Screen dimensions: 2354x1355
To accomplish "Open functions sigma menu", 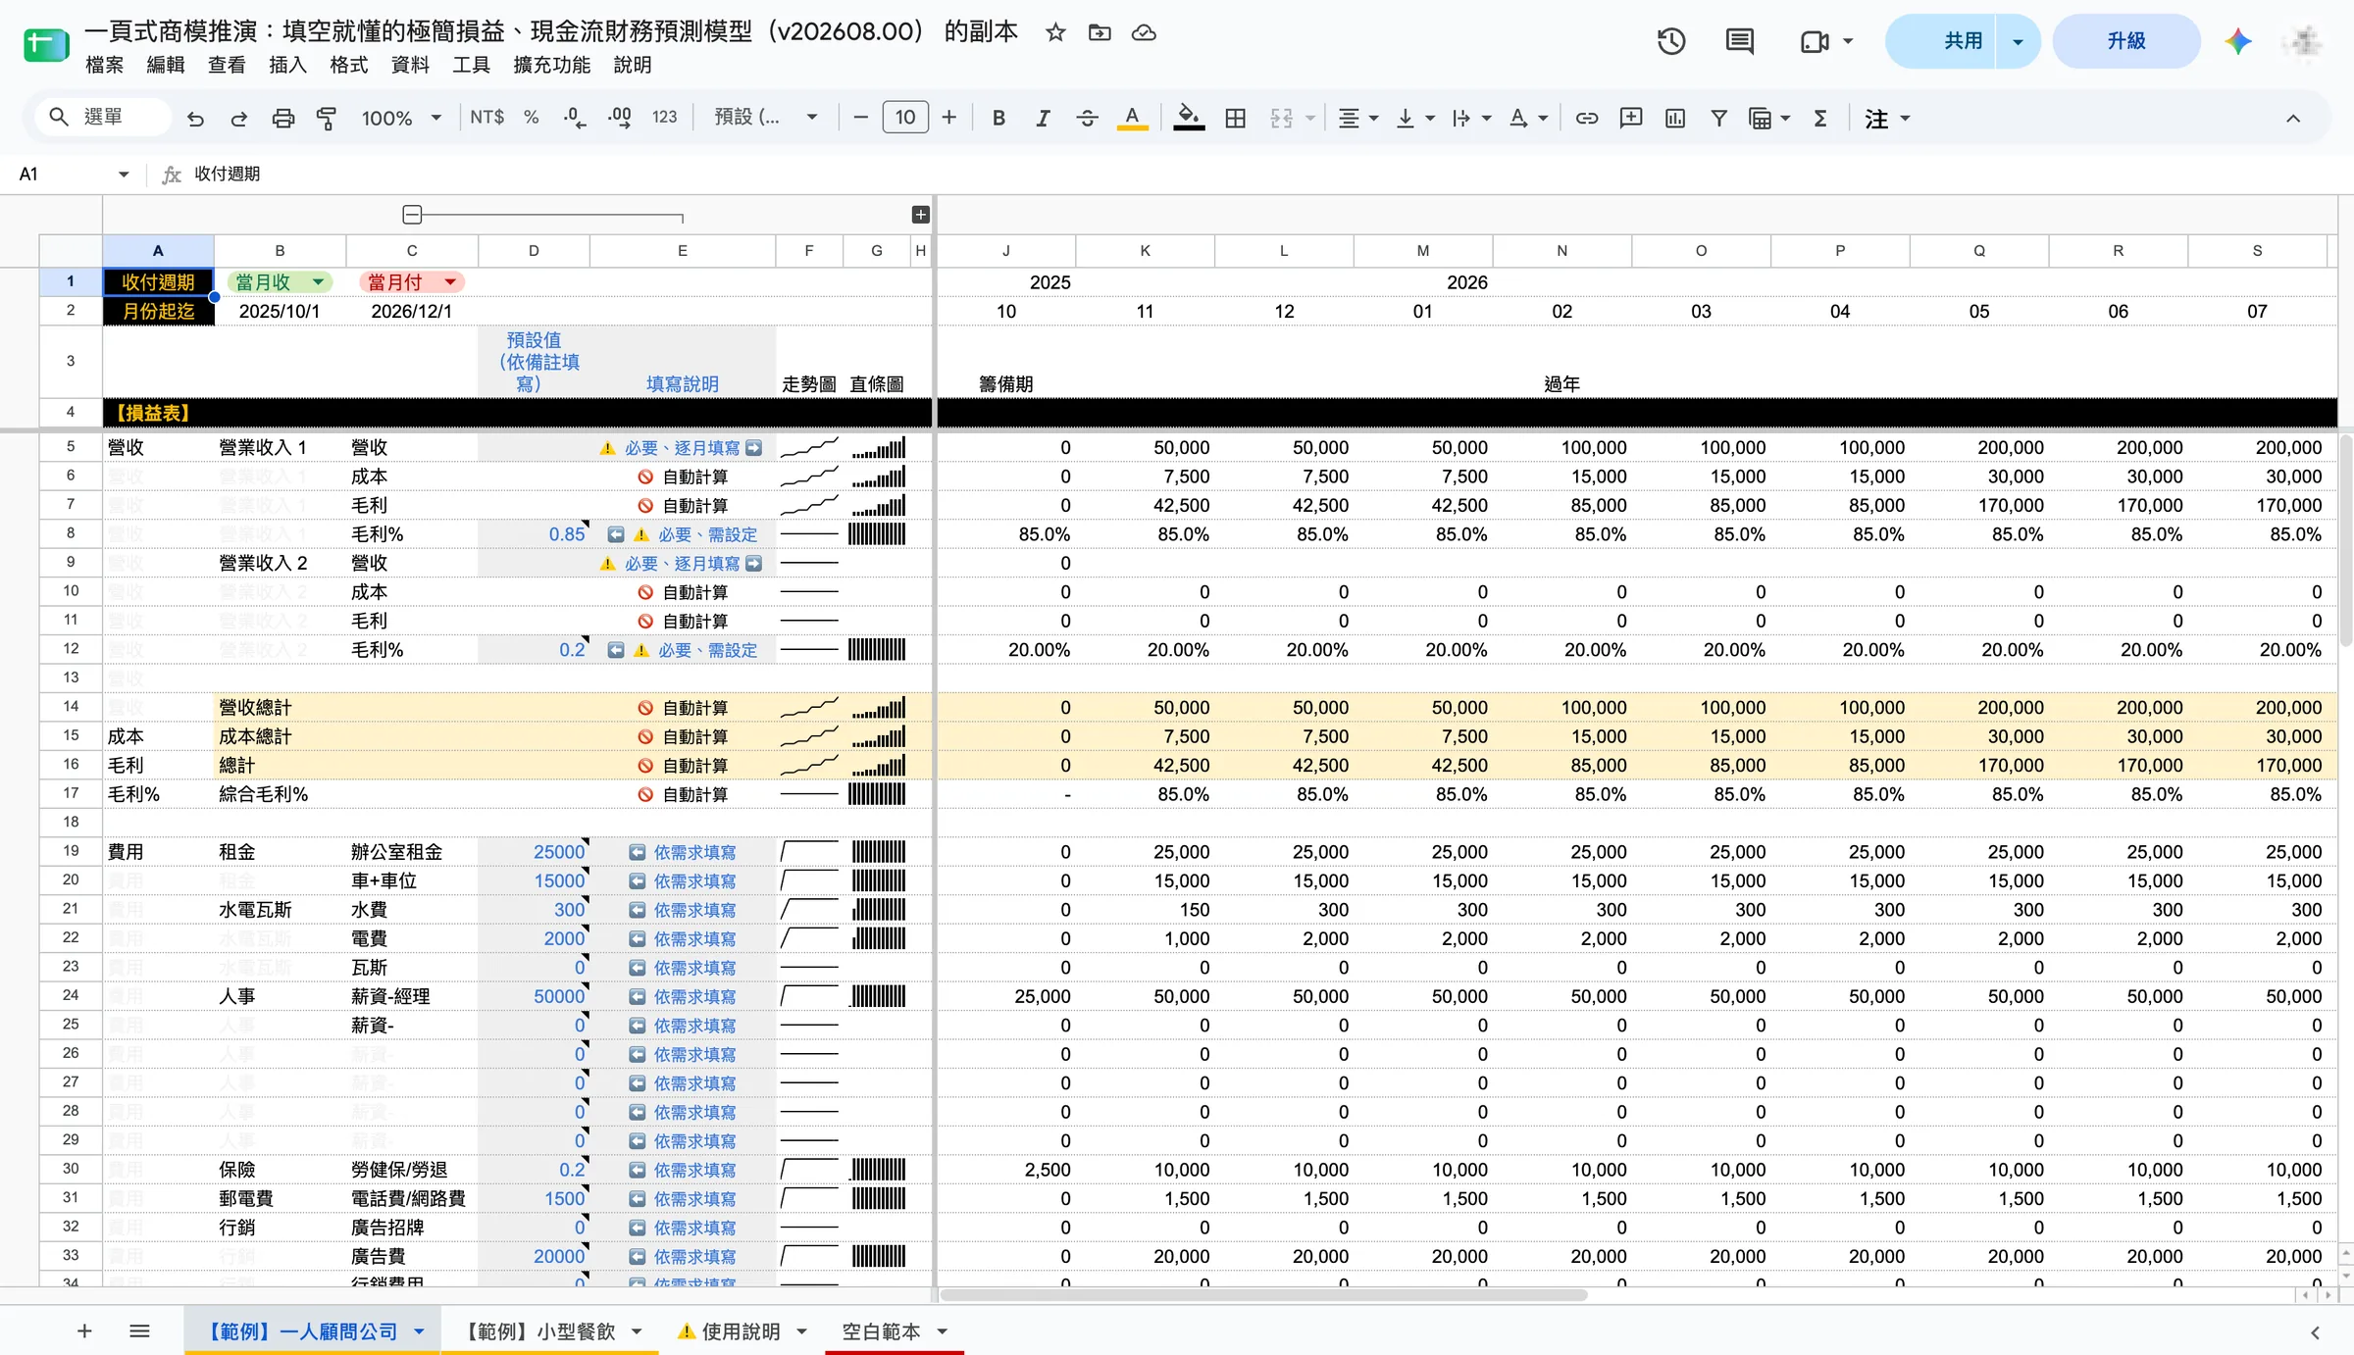I will 1820,119.
